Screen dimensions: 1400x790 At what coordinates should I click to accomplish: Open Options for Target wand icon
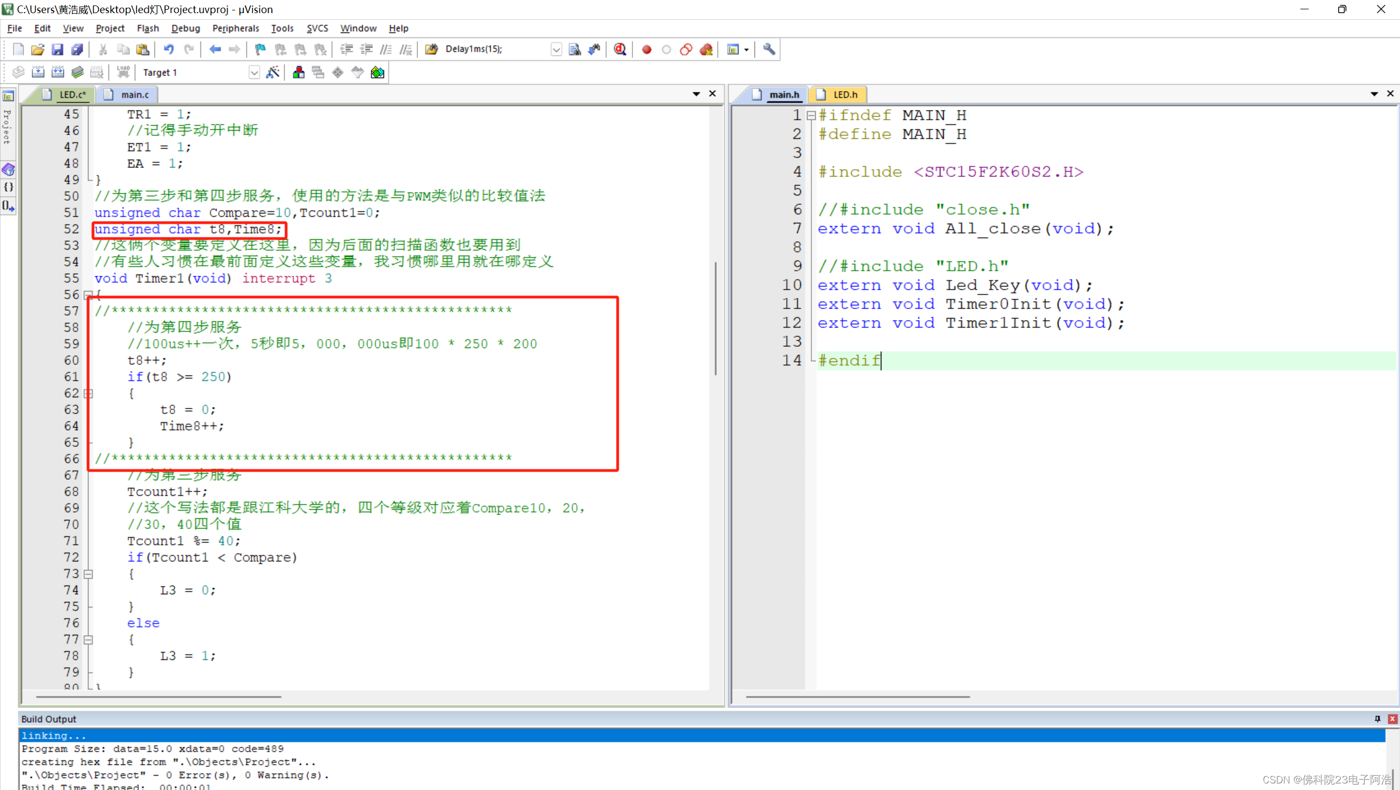tap(272, 72)
